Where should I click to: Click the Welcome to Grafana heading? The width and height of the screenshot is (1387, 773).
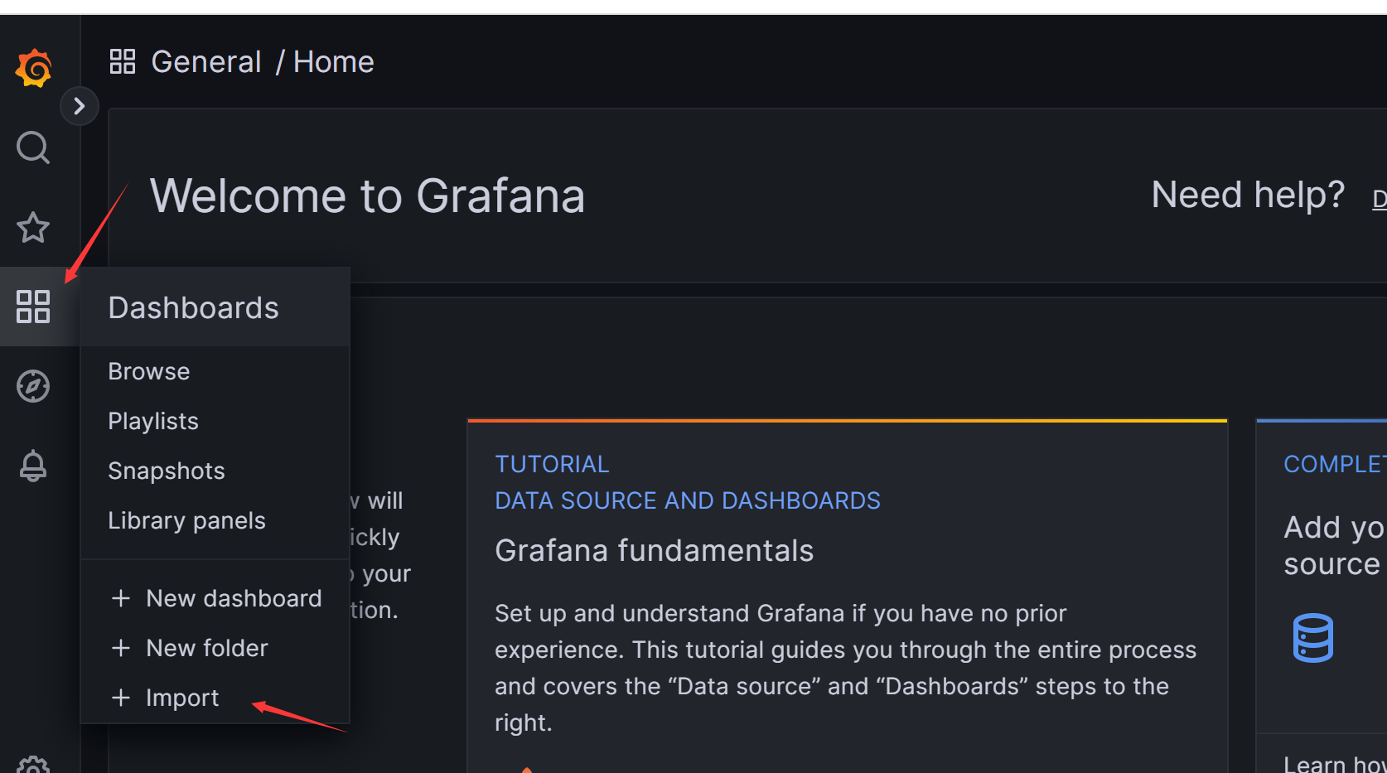[x=368, y=196]
